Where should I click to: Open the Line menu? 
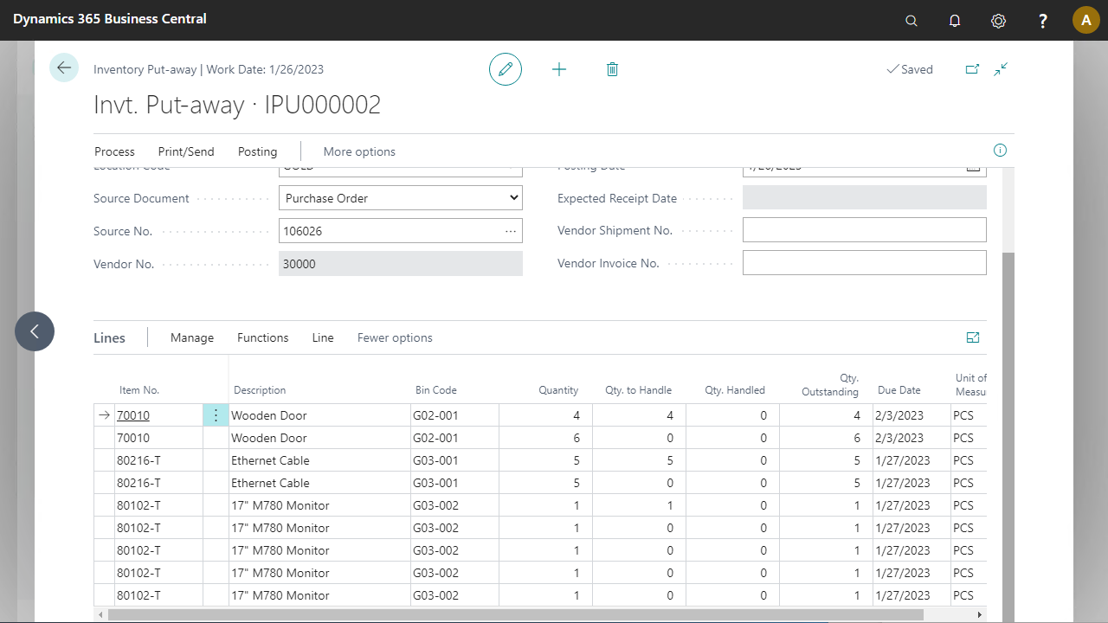[x=323, y=337]
